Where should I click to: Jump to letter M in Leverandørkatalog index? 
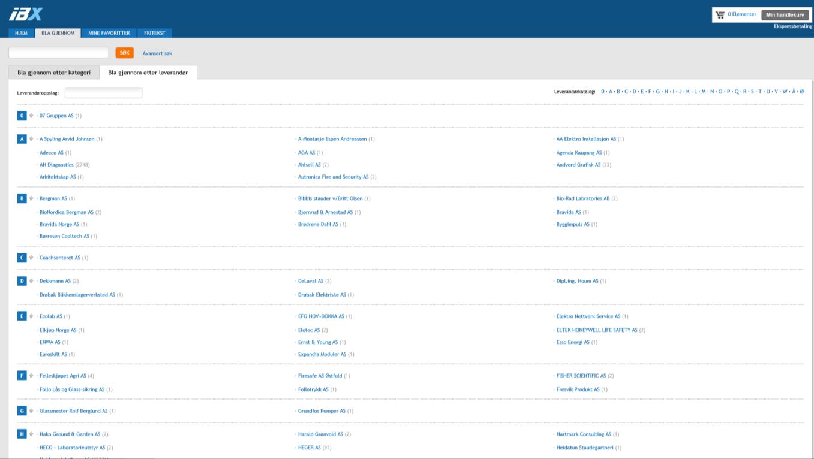coord(704,92)
